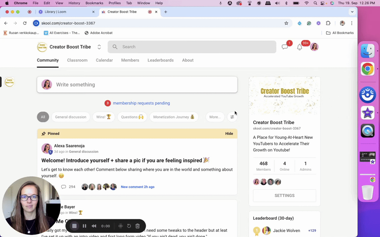Click the Creator Boost Tribe banner image
Image resolution: width=380 pixels, height=237 pixels.
click(x=285, y=96)
